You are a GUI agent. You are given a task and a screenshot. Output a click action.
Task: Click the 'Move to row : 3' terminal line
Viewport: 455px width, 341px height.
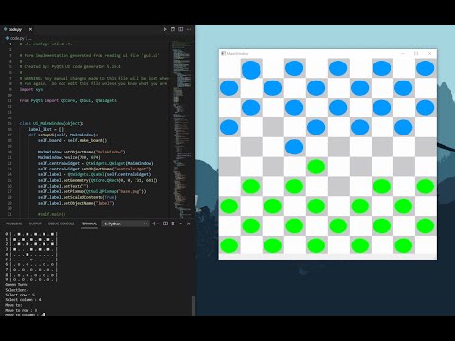(x=21, y=310)
